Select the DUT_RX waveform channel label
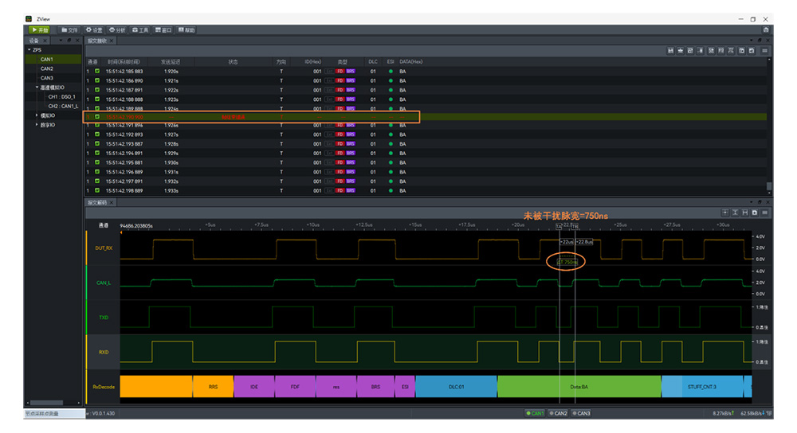The height and width of the screenshot is (433, 797). click(x=104, y=248)
